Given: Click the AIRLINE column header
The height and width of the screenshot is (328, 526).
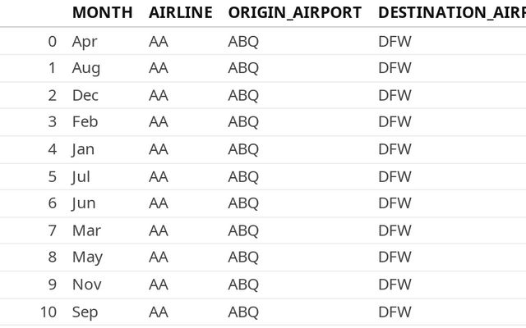Looking at the screenshot, I should point(180,12).
